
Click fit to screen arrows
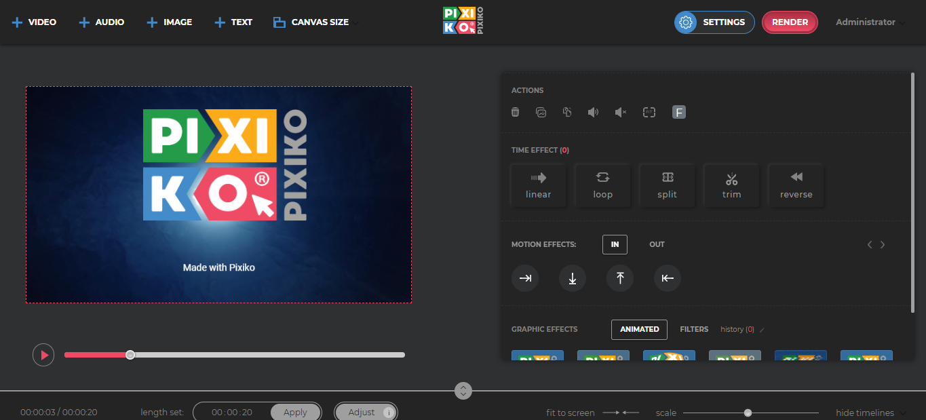[x=621, y=413]
